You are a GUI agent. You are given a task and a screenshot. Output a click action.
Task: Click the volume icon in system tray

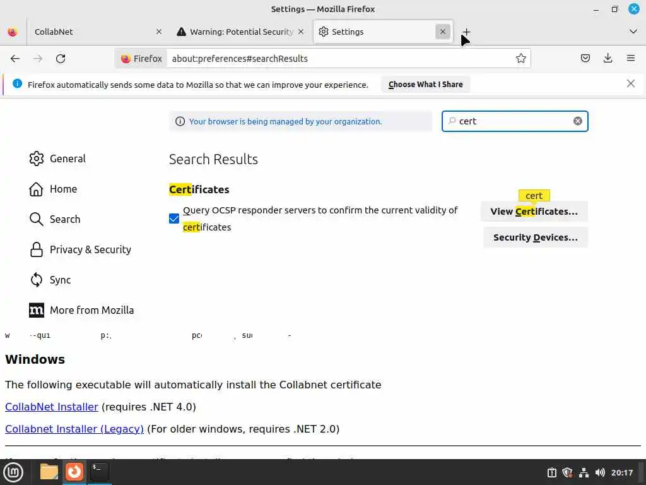[601, 472]
